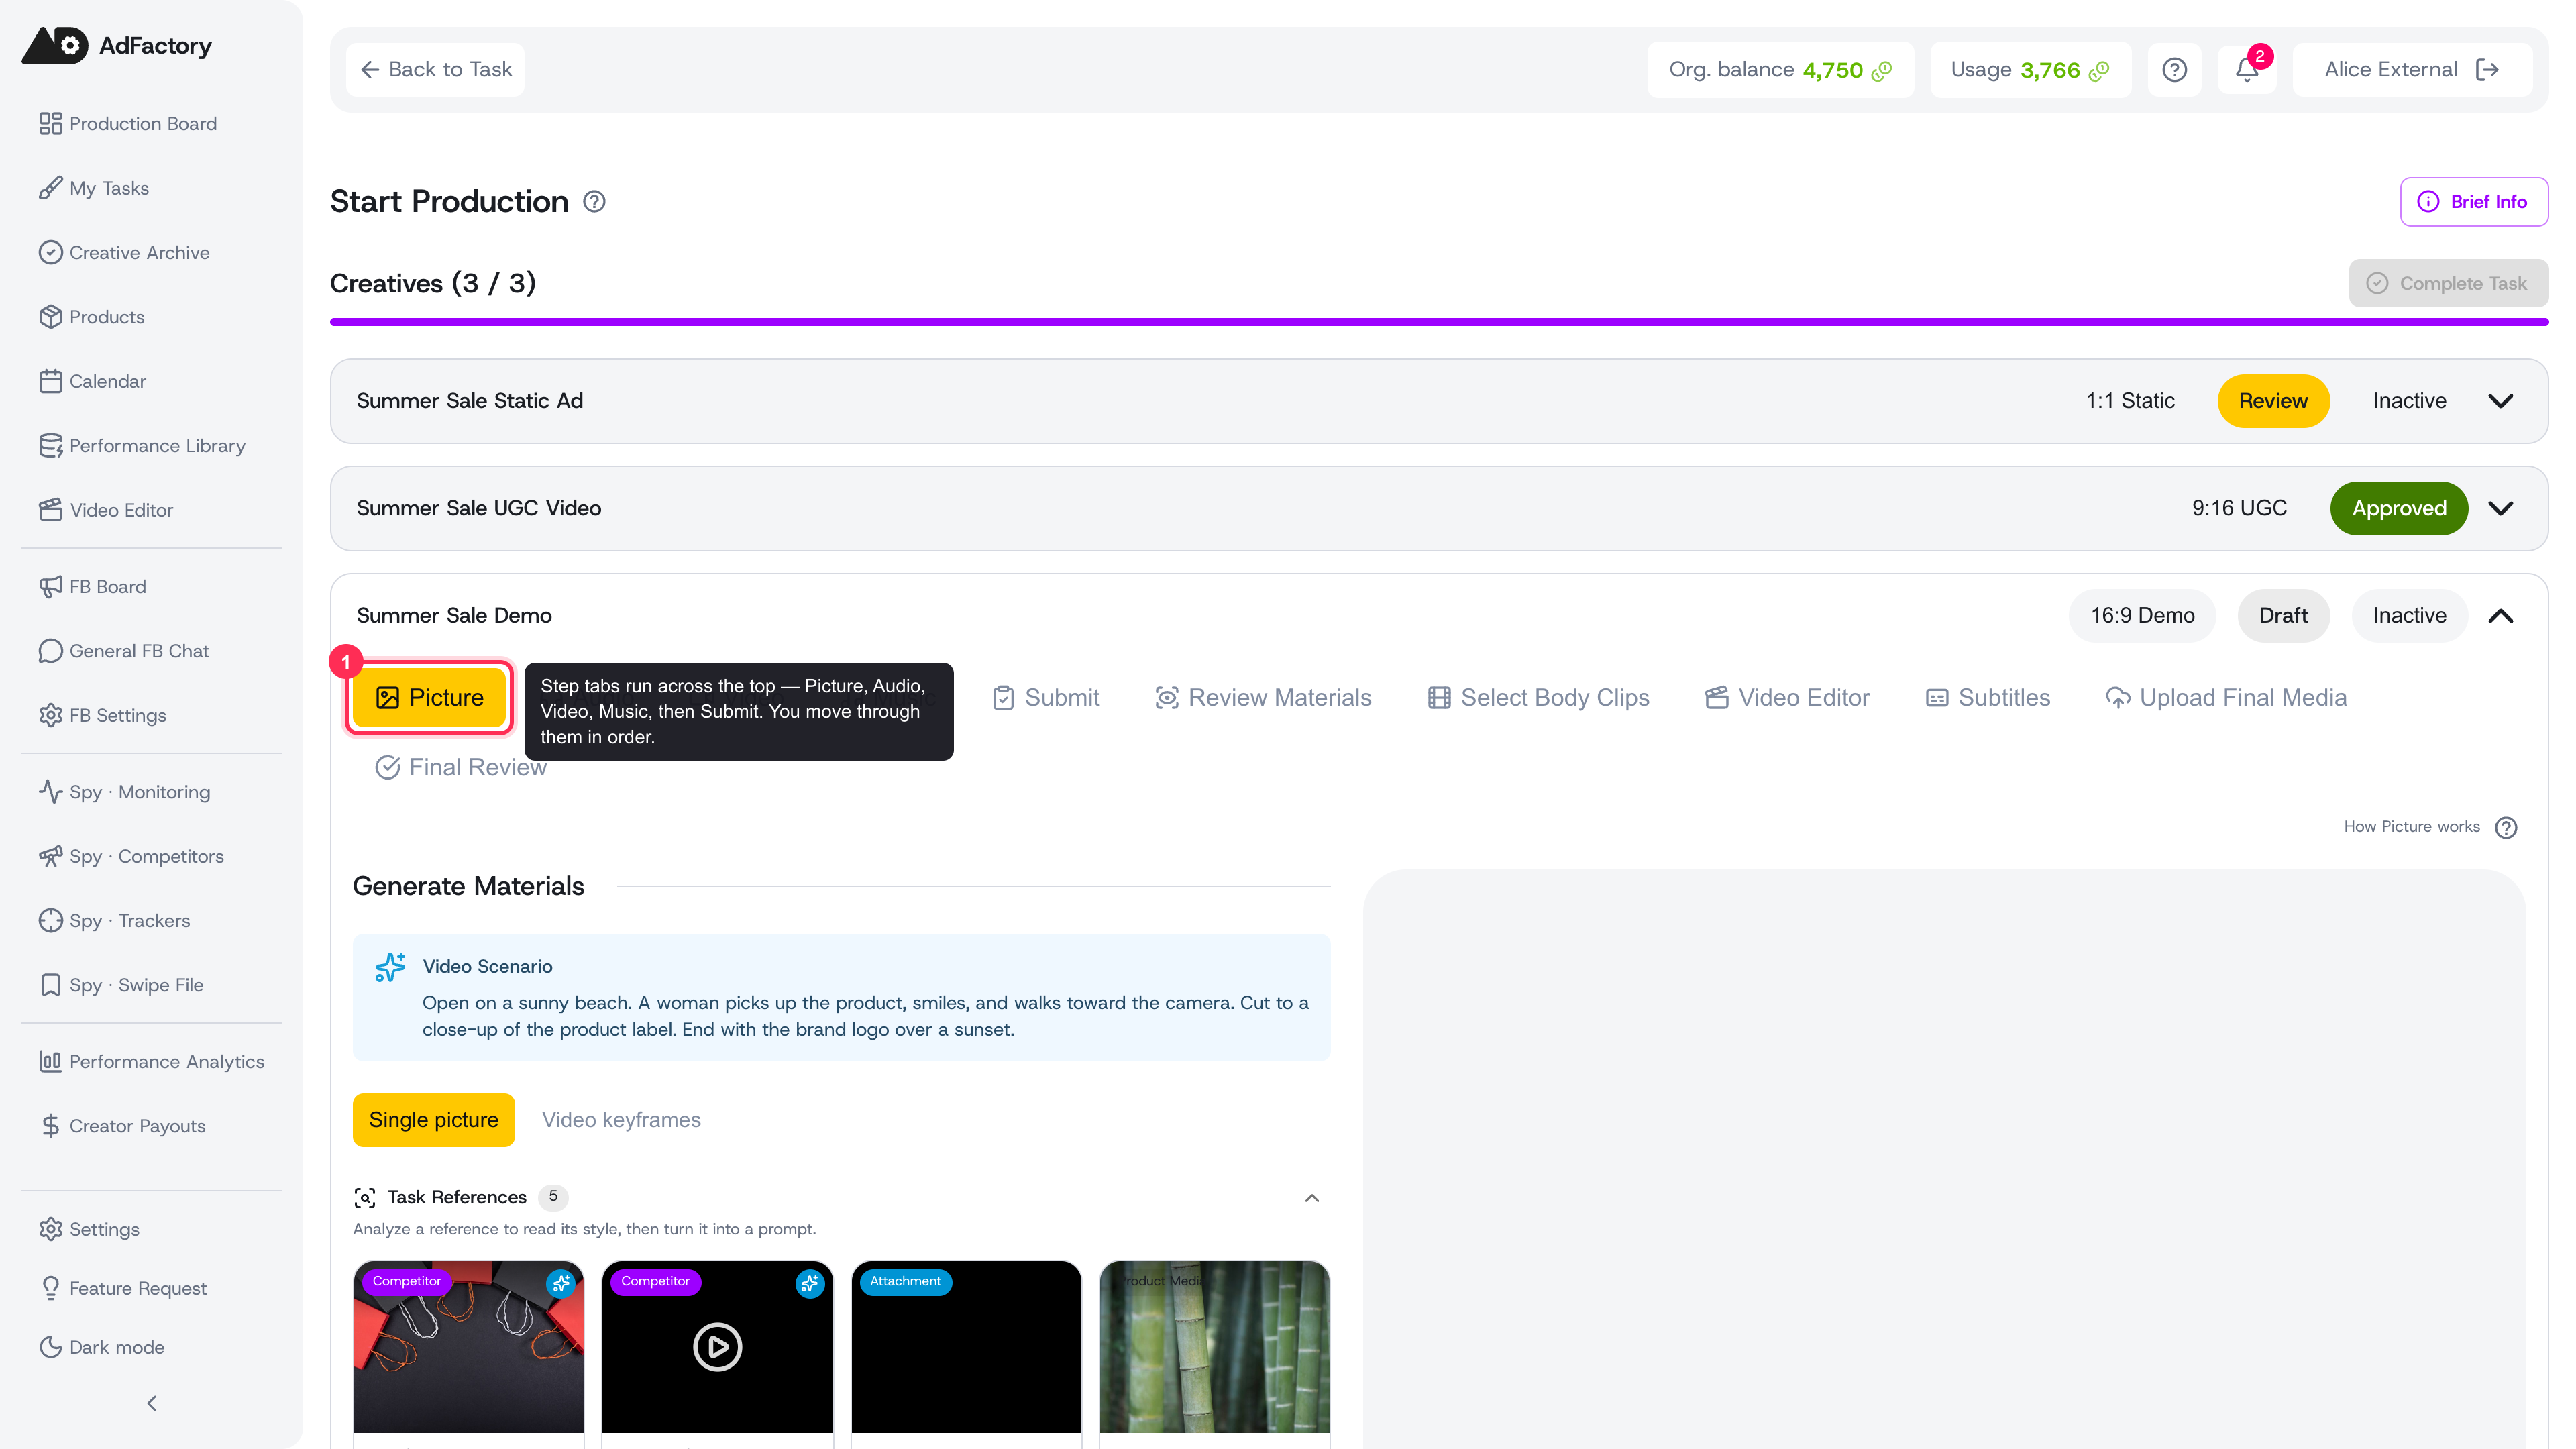Image resolution: width=2576 pixels, height=1449 pixels.
Task: Click Org. balance link icon
Action: tap(1882, 70)
